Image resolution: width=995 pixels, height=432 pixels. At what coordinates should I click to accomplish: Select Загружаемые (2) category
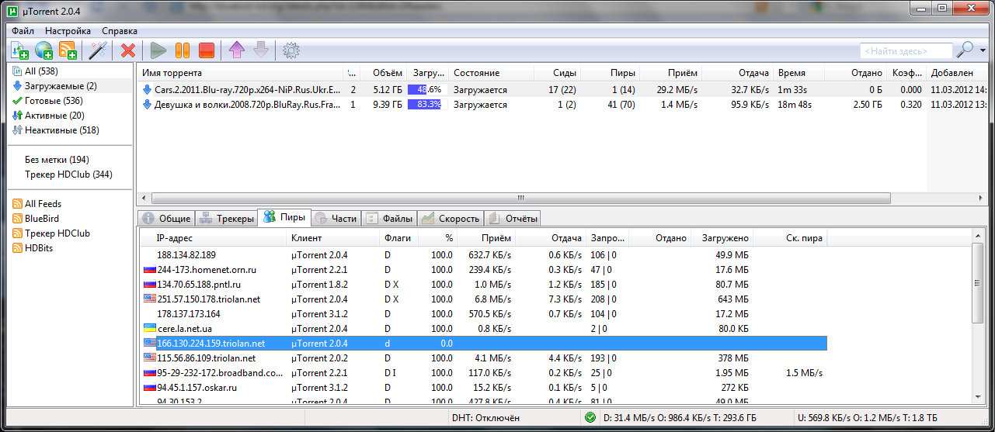coord(61,86)
